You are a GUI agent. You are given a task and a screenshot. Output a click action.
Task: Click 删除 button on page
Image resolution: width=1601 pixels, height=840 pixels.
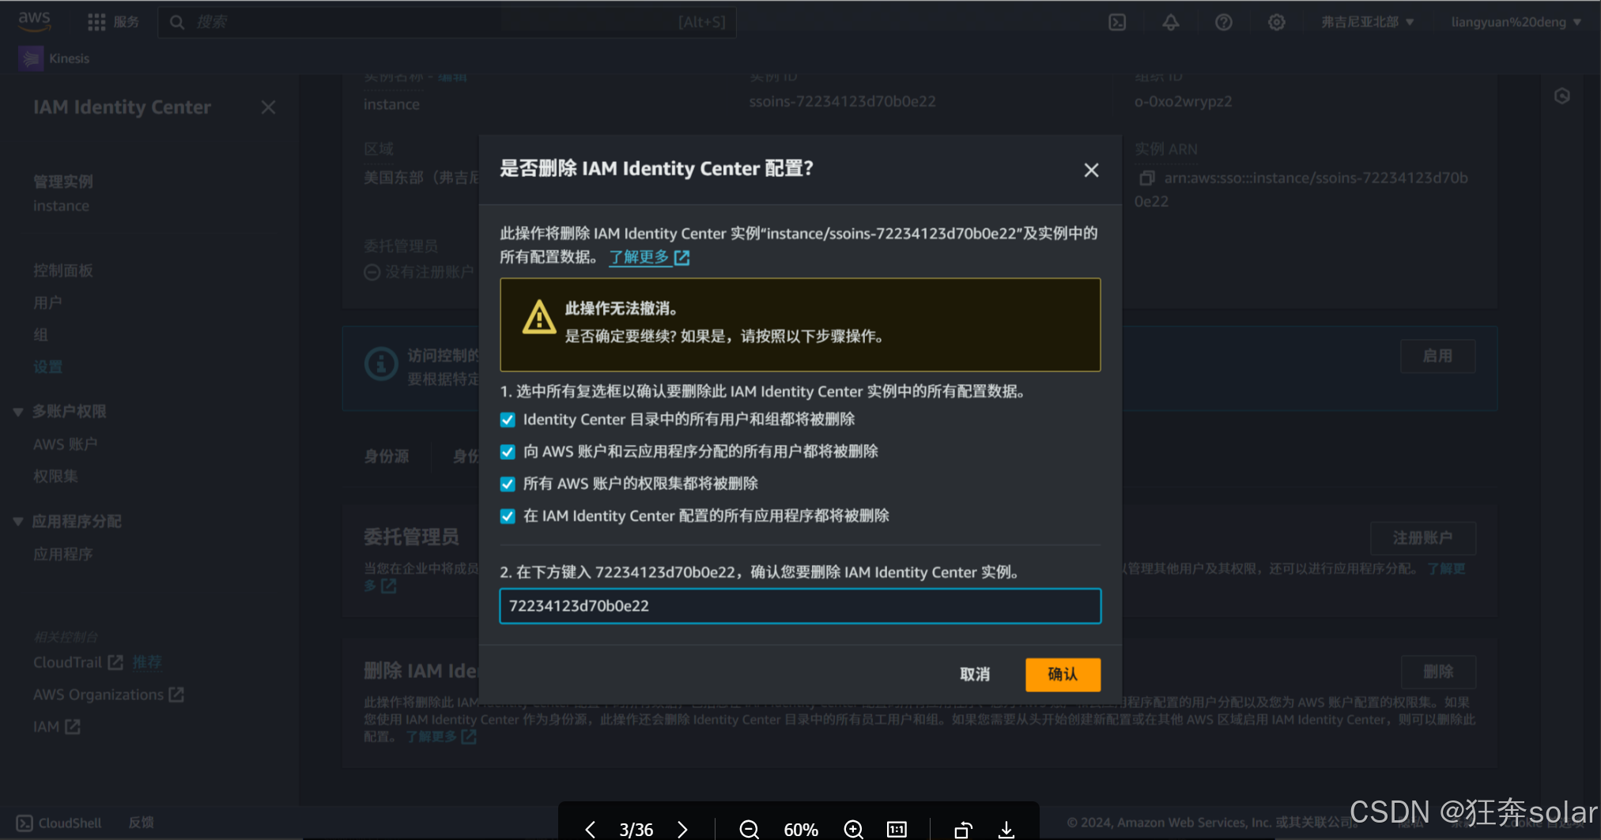[1438, 672]
